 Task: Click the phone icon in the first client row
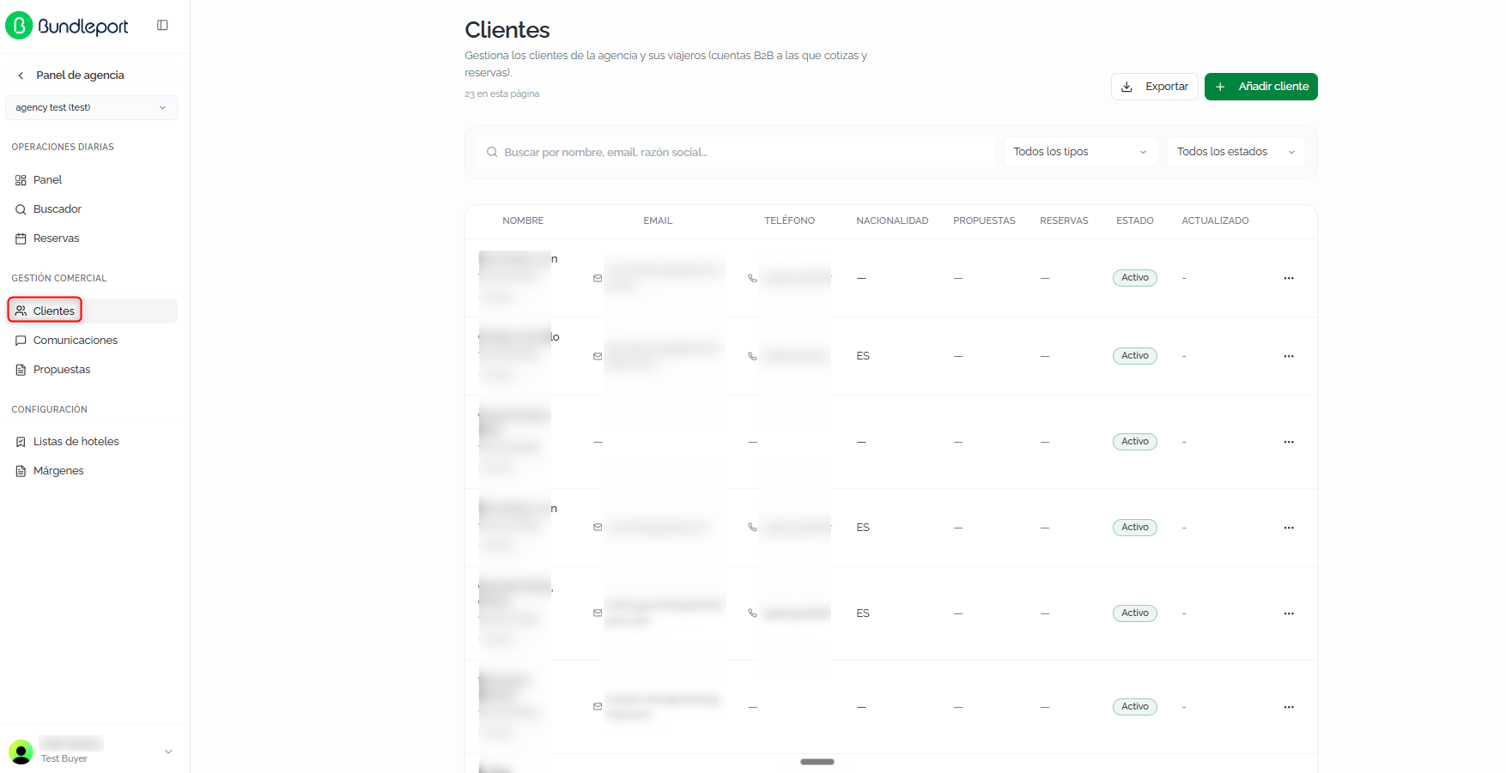click(x=752, y=278)
